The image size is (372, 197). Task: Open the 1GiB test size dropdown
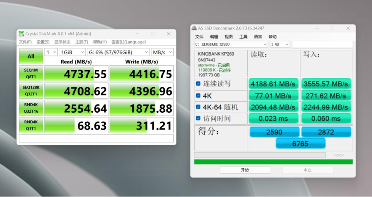click(x=73, y=52)
